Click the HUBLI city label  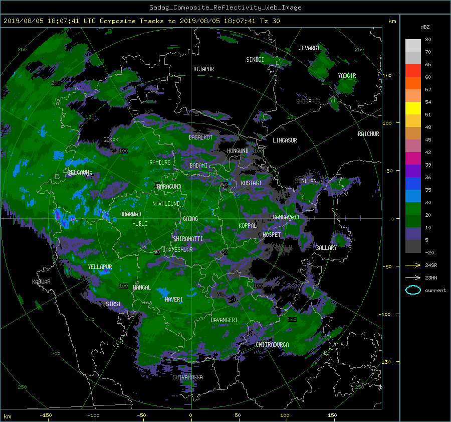[x=140, y=224]
